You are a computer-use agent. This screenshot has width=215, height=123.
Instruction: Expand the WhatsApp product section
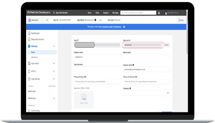[x=54, y=98]
